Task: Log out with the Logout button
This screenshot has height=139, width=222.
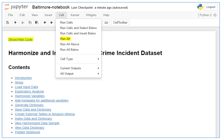Action: [211, 7]
